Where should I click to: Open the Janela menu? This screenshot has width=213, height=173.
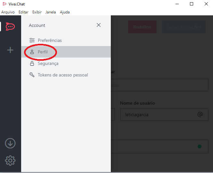click(x=51, y=12)
